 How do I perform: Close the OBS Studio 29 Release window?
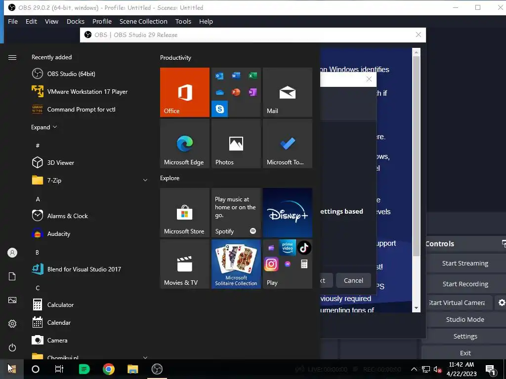tap(418, 35)
